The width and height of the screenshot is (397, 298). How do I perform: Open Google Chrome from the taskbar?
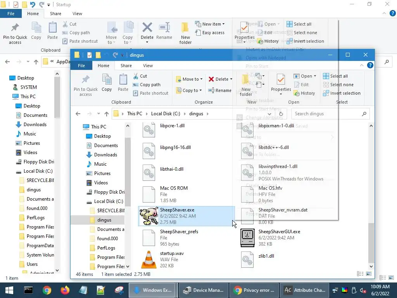tap(47, 290)
